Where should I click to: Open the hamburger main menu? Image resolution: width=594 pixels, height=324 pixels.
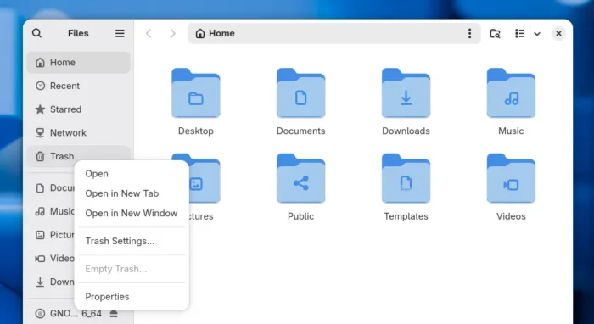pos(120,33)
